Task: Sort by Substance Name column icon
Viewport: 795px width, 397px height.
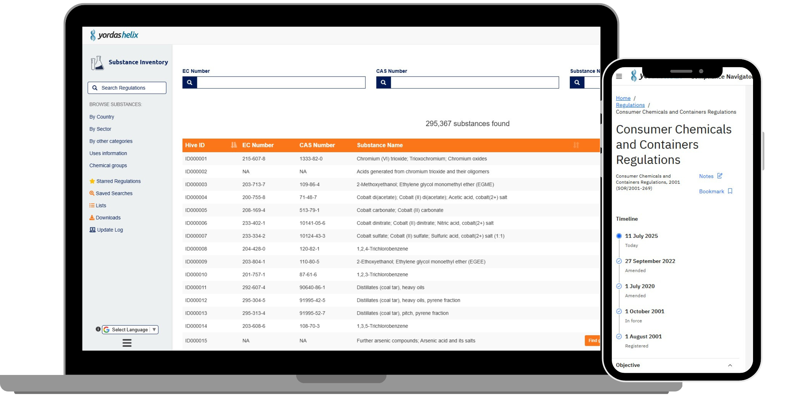Action: [x=576, y=145]
